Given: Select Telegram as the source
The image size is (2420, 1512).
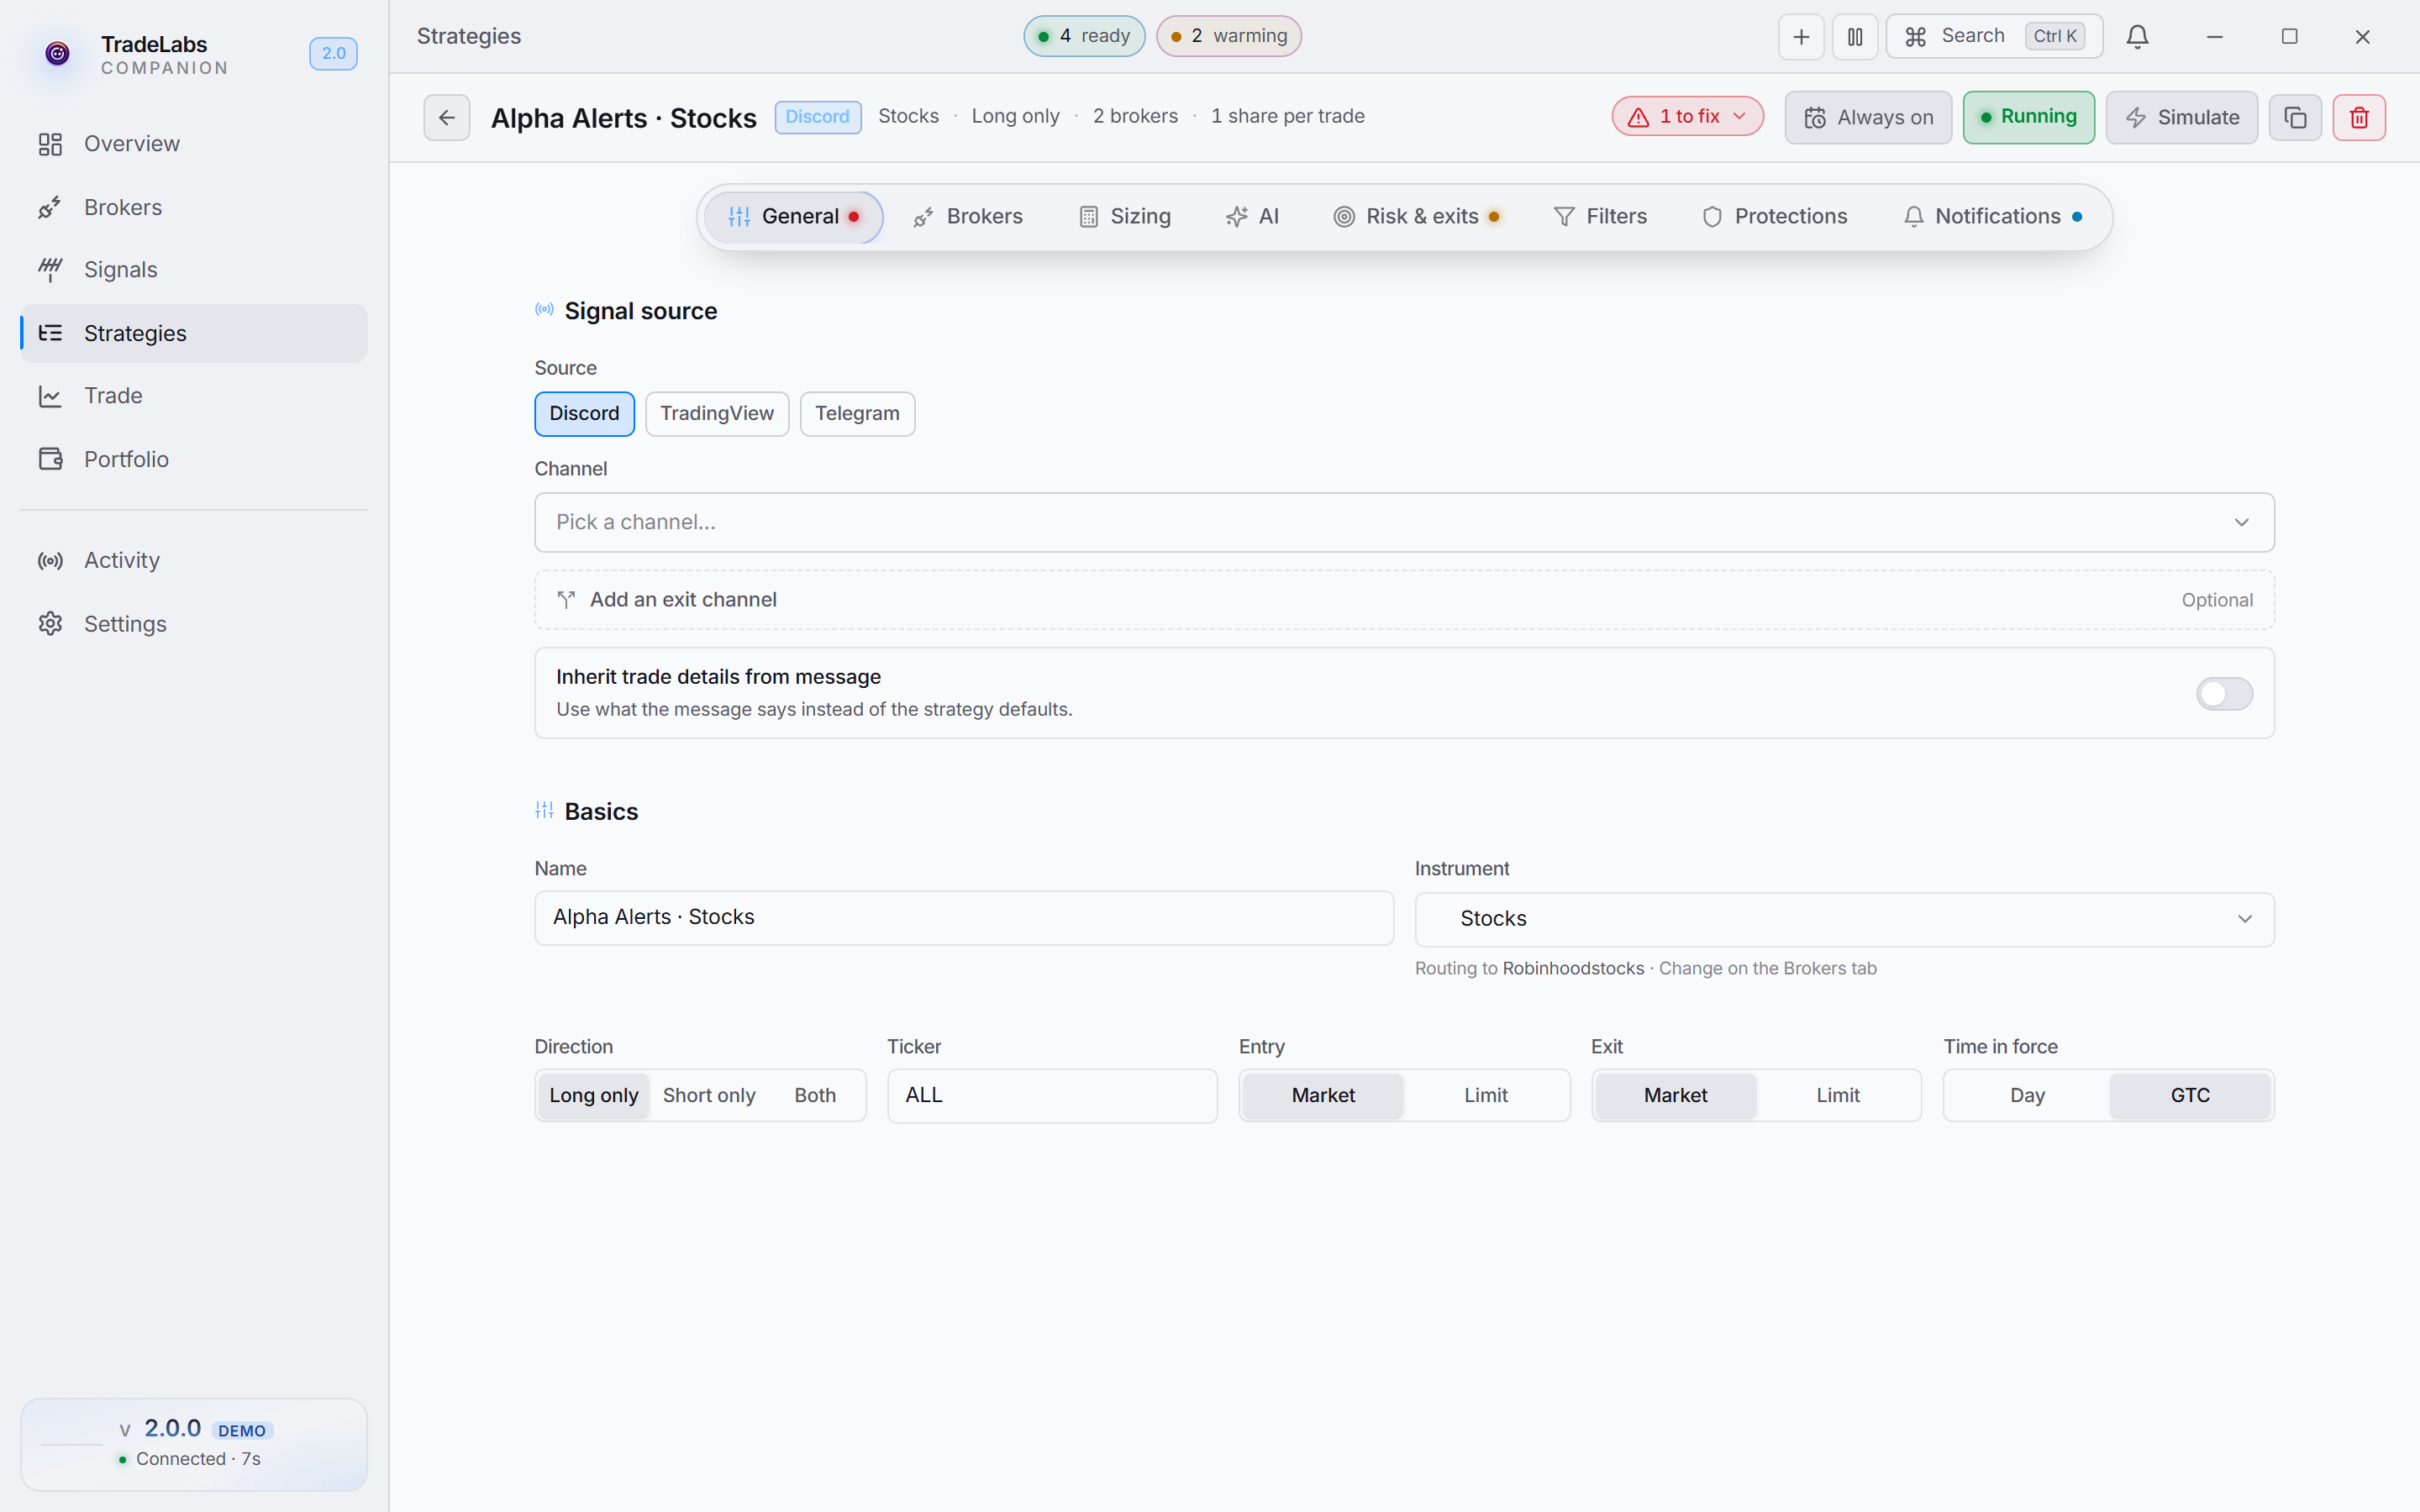Looking at the screenshot, I should click(857, 414).
